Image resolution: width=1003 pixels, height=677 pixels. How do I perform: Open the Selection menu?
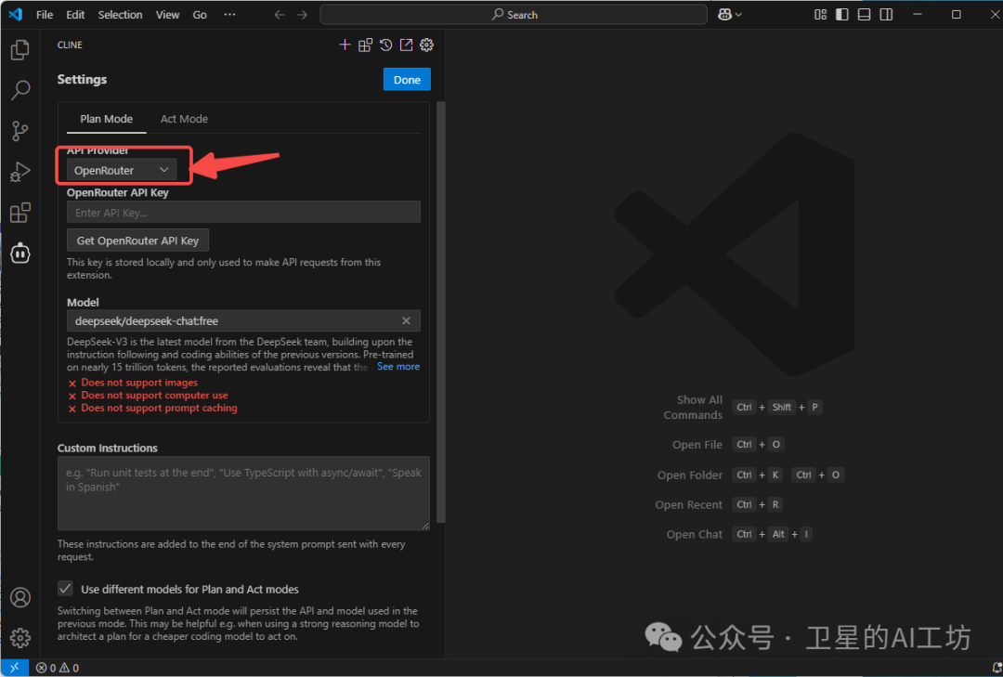(120, 15)
